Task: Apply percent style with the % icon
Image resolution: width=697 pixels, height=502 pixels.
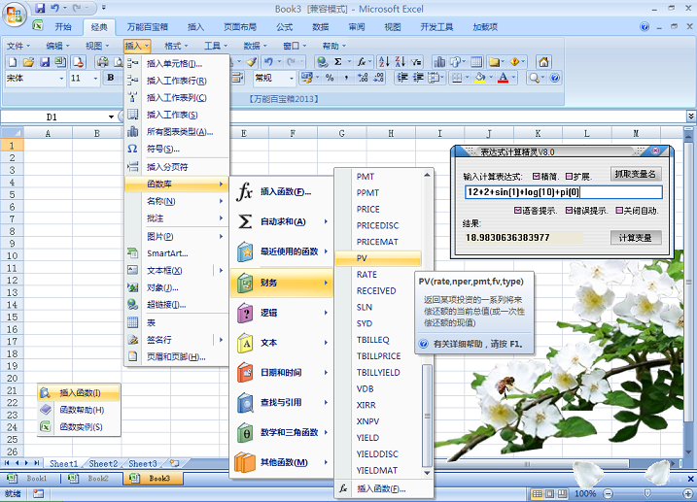Action: click(x=330, y=78)
